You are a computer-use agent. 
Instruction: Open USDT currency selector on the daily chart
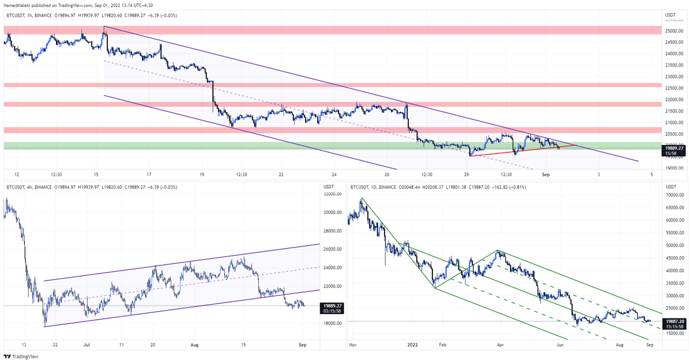click(670, 186)
